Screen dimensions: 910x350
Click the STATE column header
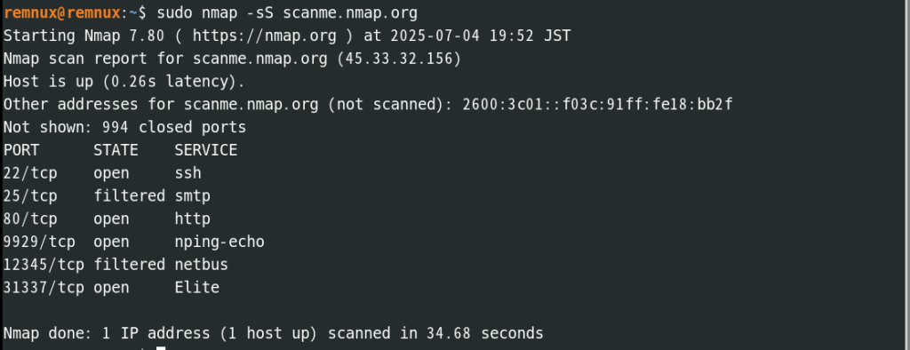[116, 150]
